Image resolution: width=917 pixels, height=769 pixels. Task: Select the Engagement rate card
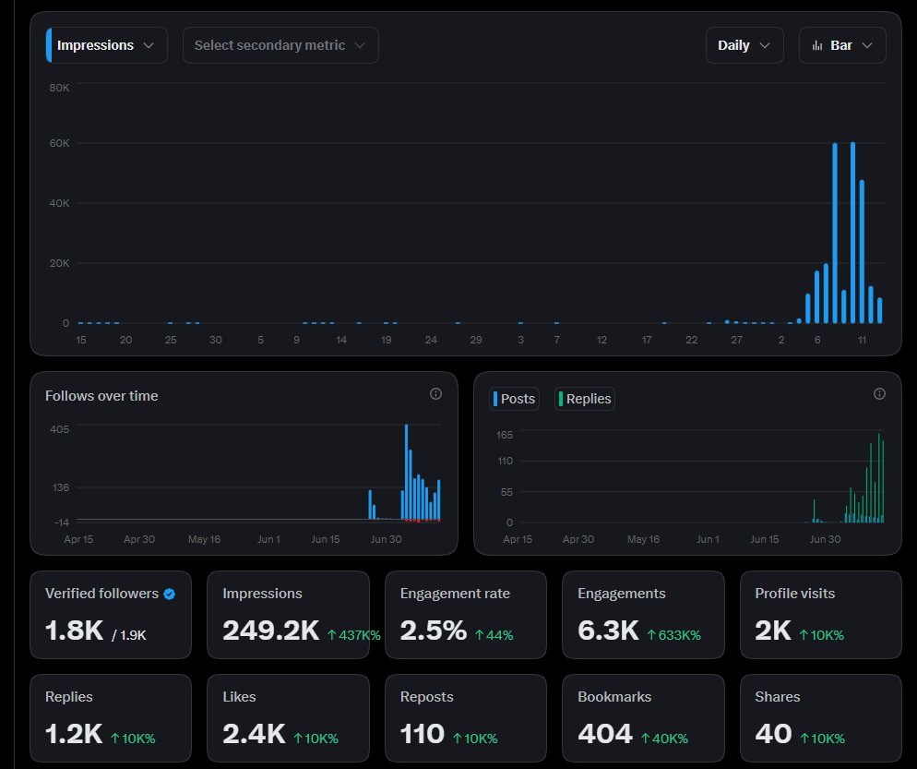[466, 615]
